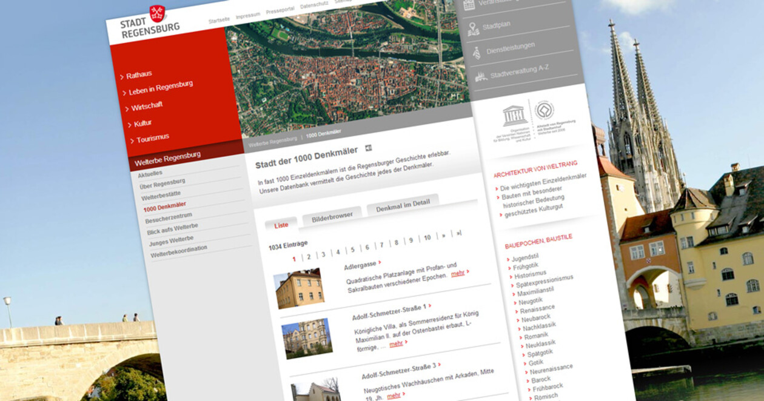This screenshot has height=401, width=764.
Task: Click Welterbe Regensburg breadcrumb
Action: click(x=272, y=142)
